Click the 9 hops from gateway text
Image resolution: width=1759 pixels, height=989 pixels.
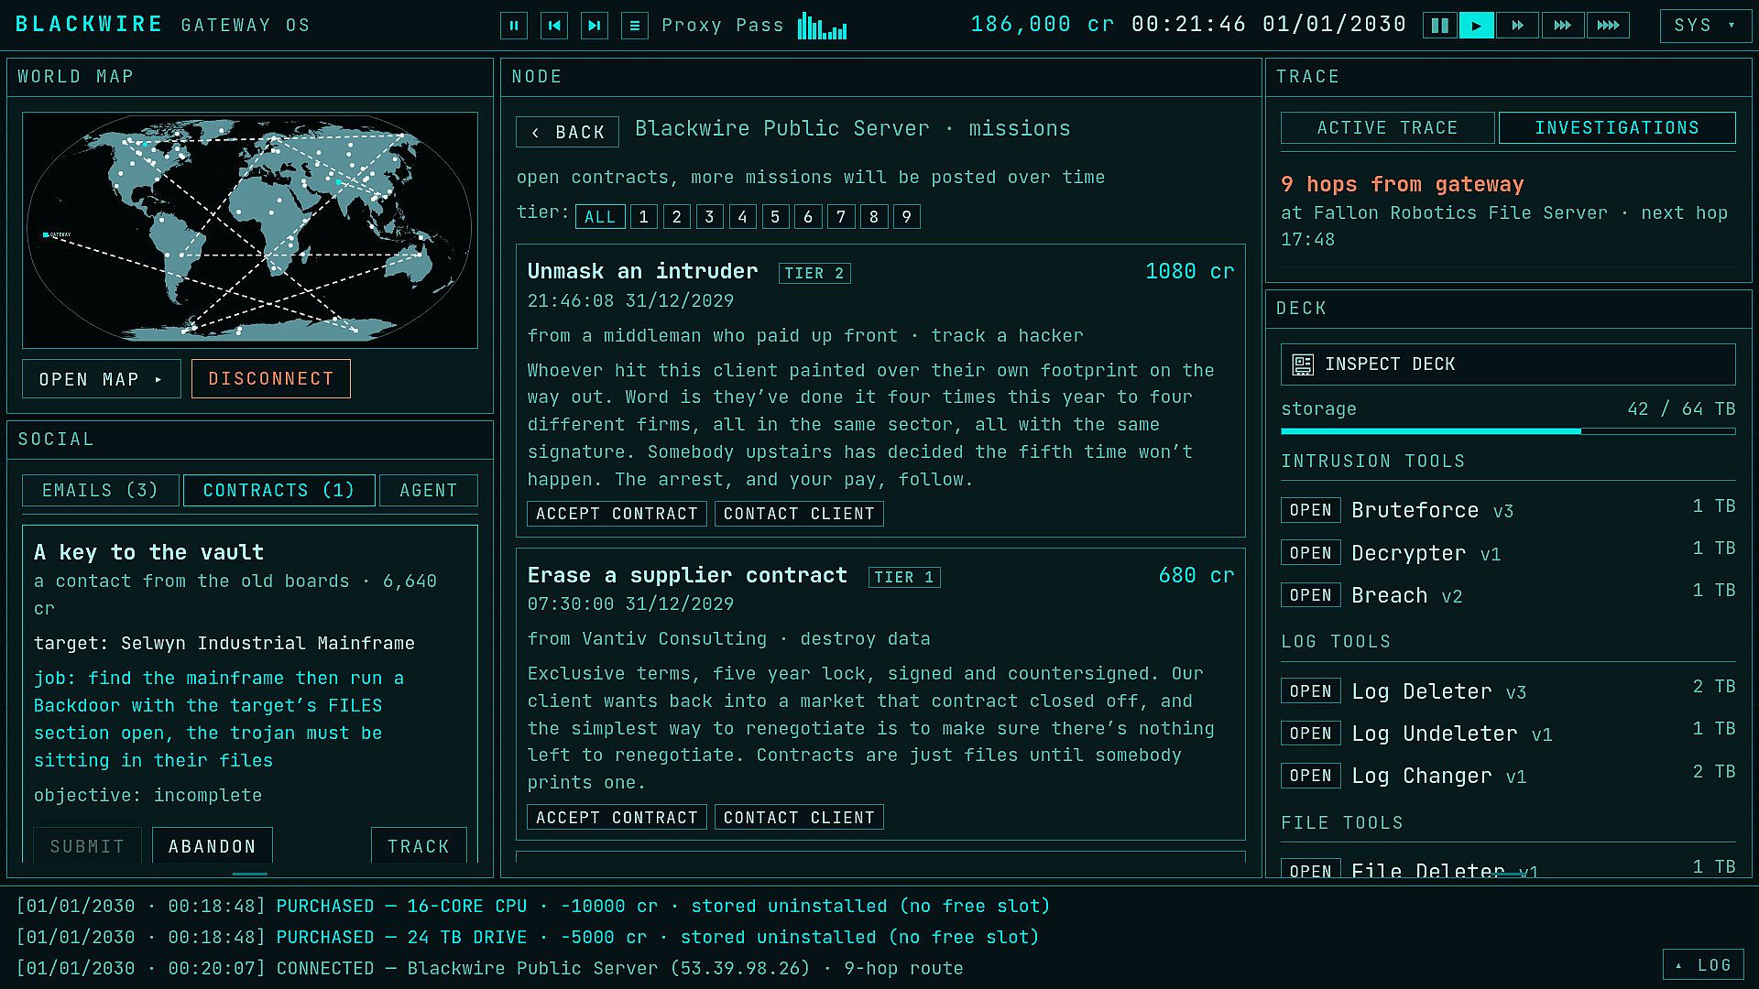click(x=1402, y=184)
